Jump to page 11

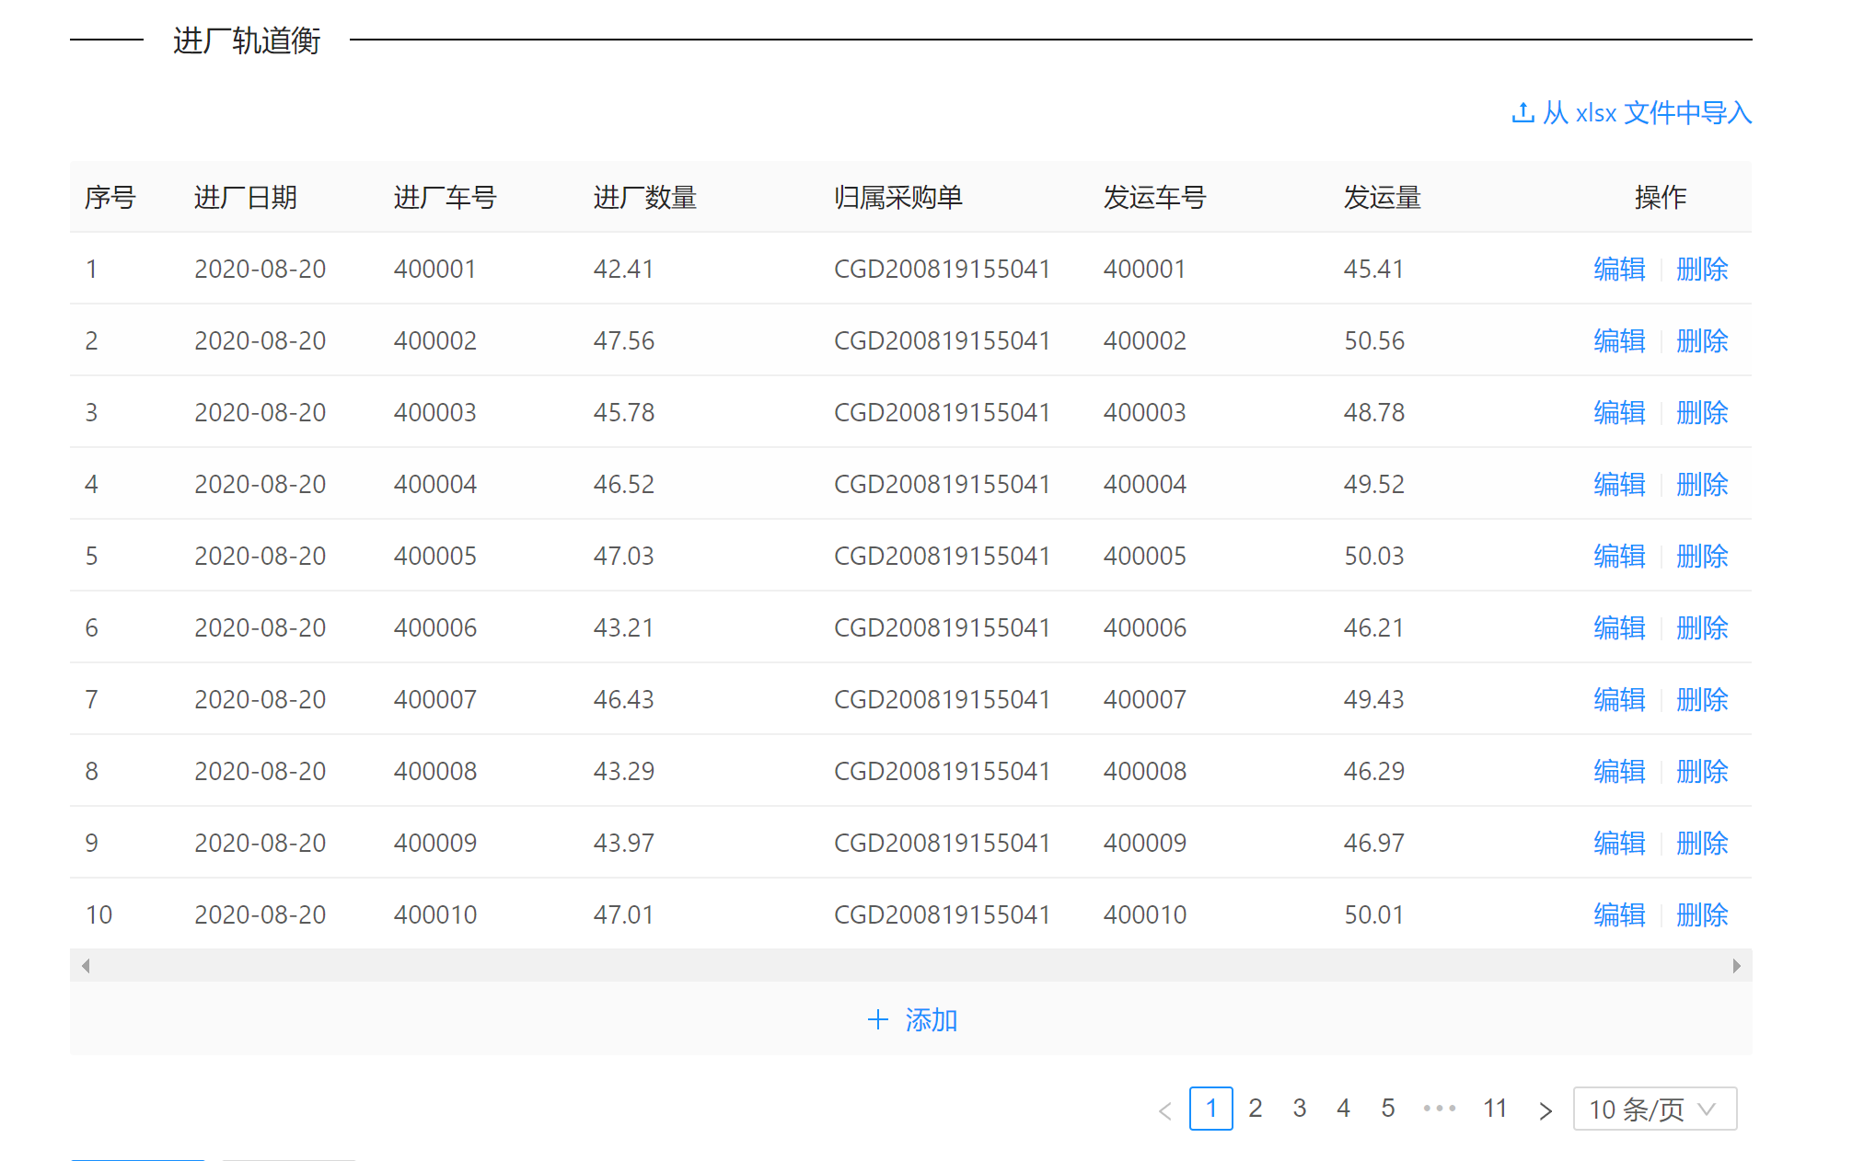[x=1494, y=1109]
